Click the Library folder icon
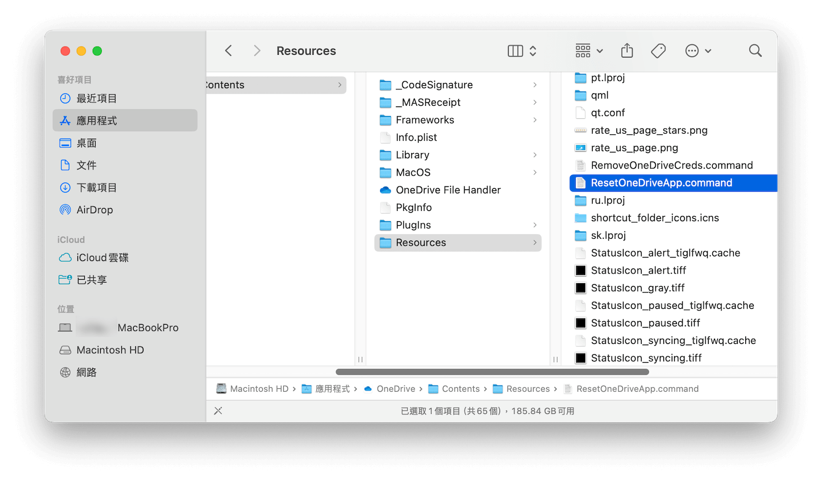This screenshot has width=822, height=481. [386, 155]
